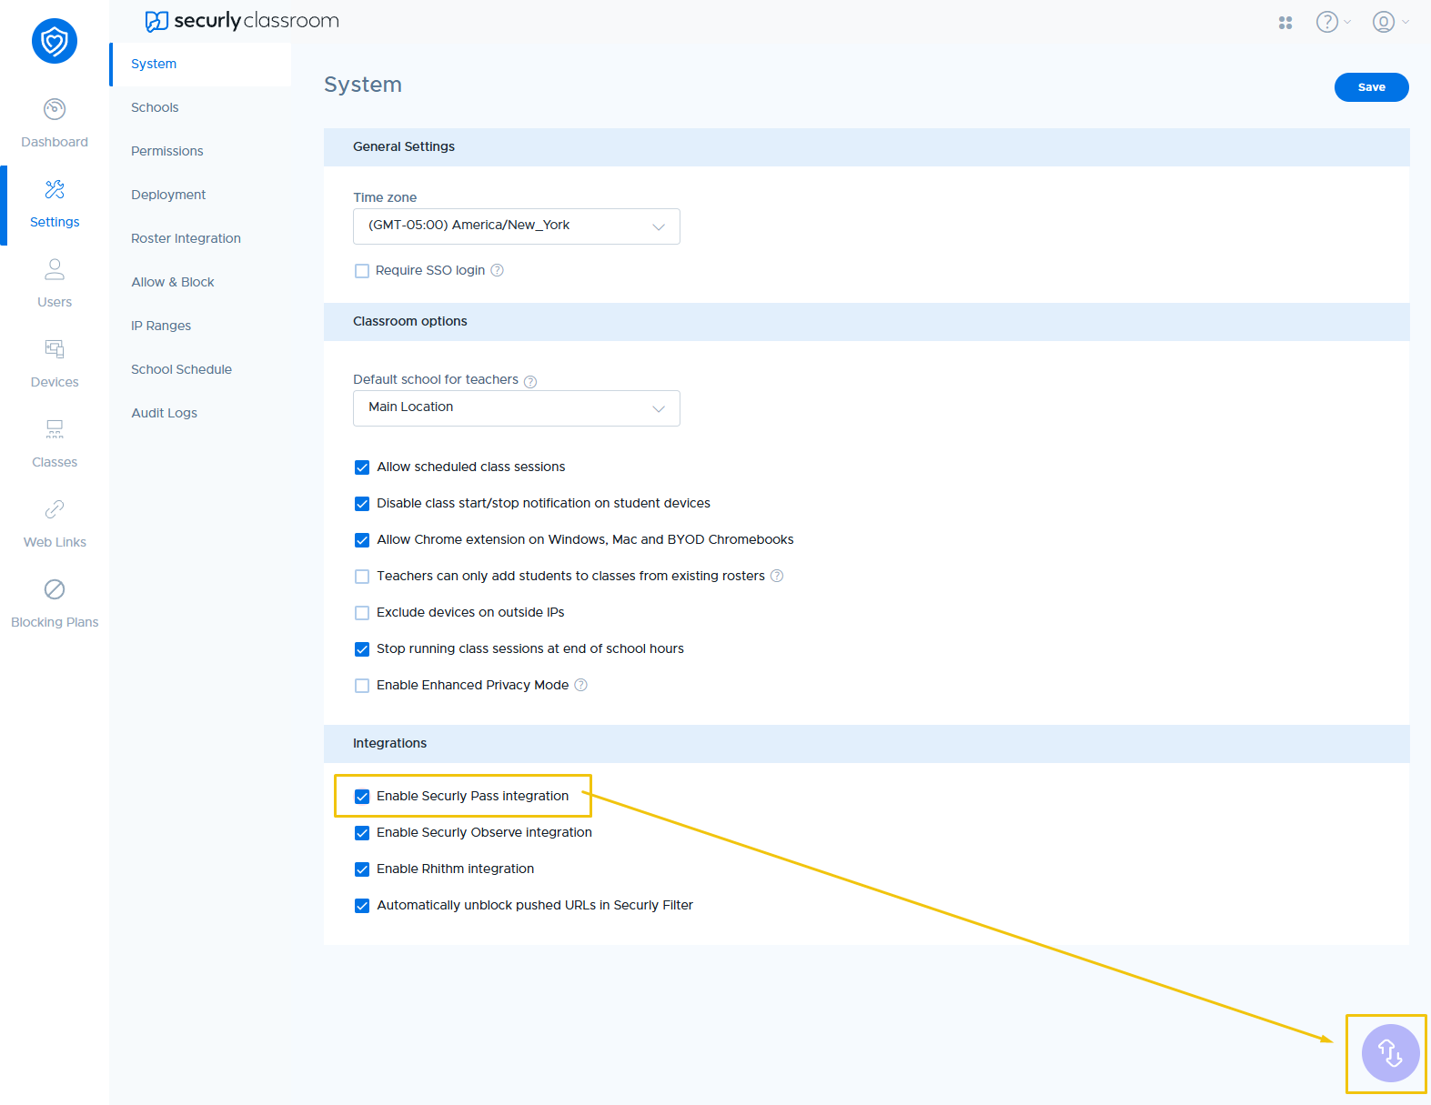Open Default school for teachers dropdown
This screenshot has height=1105, width=1431.
click(517, 408)
